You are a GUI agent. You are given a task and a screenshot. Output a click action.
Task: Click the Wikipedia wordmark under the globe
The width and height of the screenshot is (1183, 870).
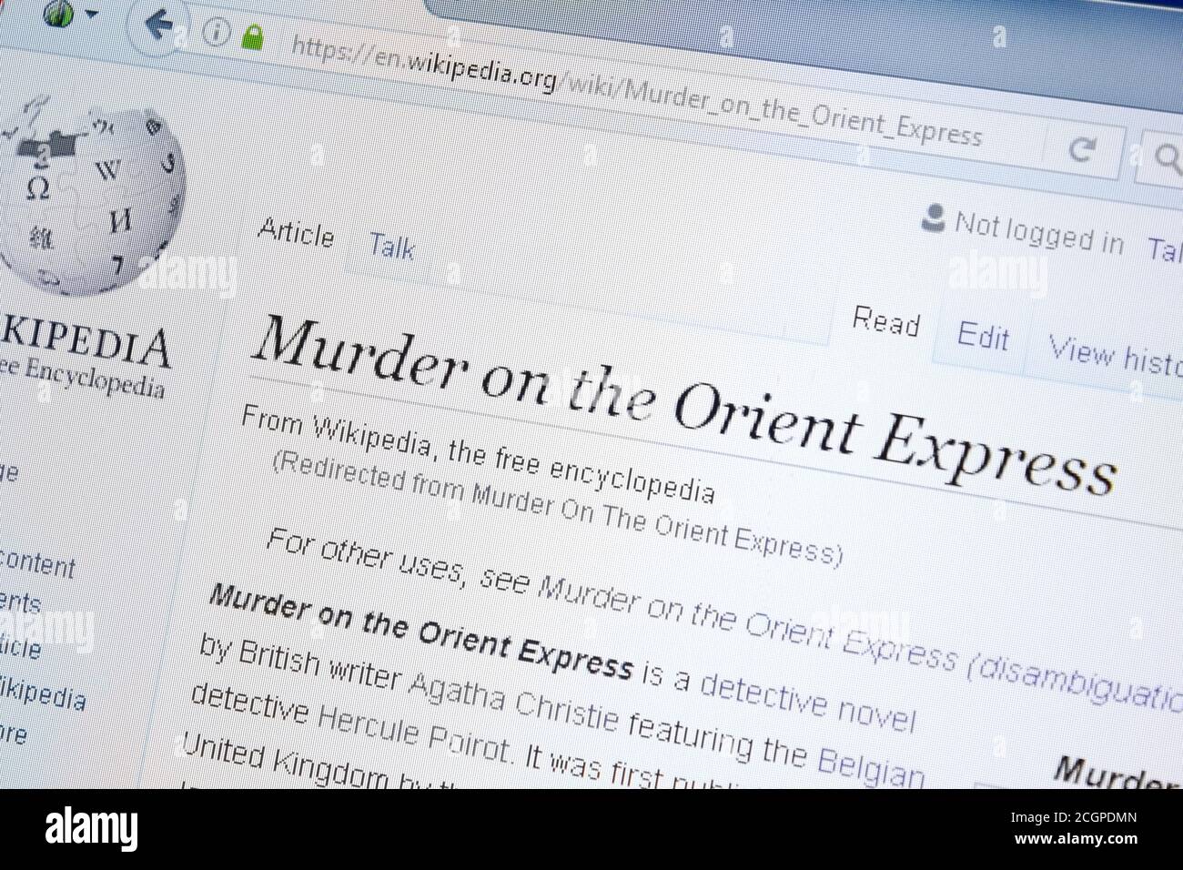pyautogui.click(x=86, y=344)
